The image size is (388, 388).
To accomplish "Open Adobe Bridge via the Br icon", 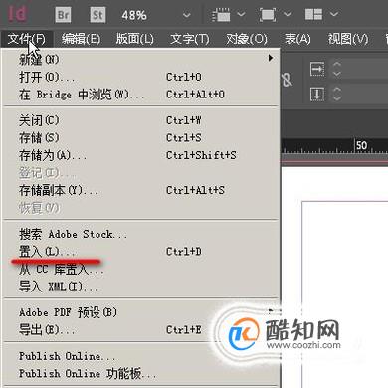I will tap(64, 15).
